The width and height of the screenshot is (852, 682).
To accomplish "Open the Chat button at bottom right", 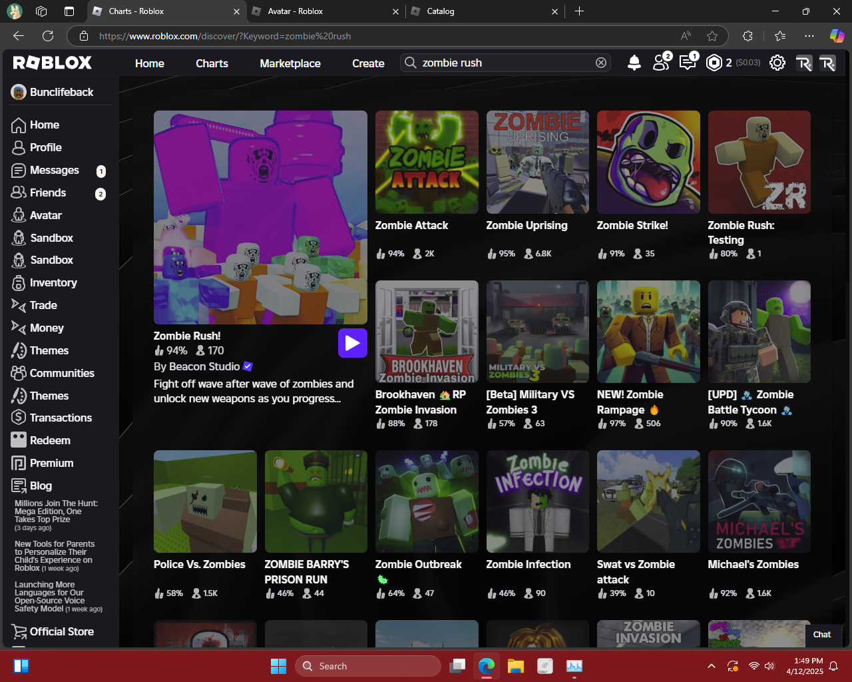I will click(822, 635).
